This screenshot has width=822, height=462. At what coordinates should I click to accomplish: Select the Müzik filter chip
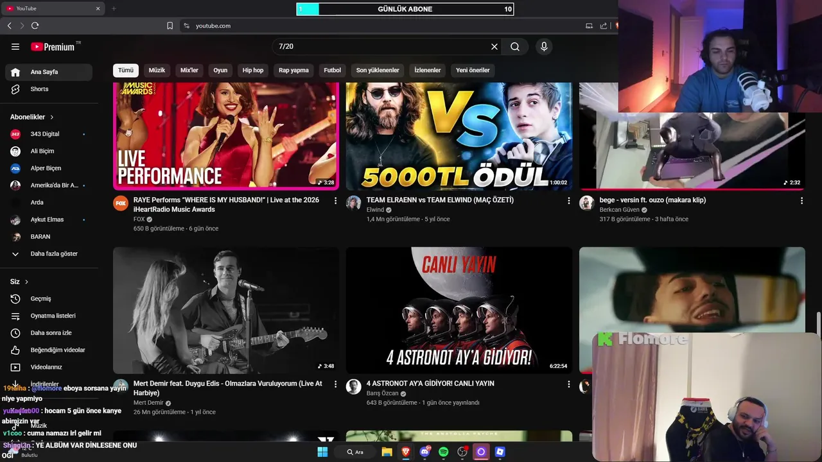point(157,70)
